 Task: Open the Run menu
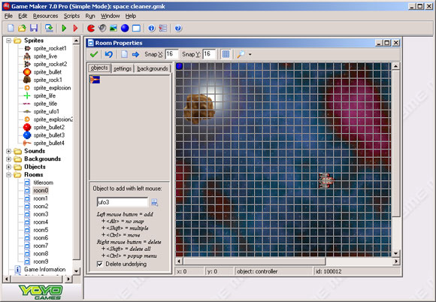click(90, 16)
